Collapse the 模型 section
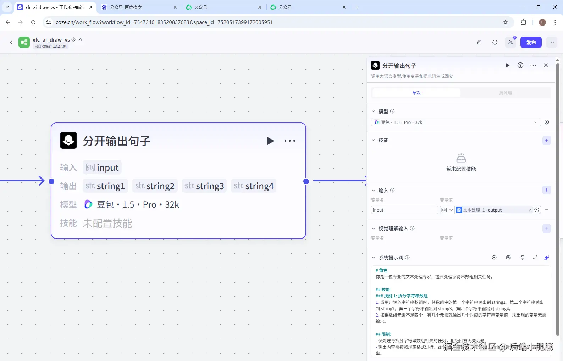Image resolution: width=563 pixels, height=361 pixels. tap(374, 111)
